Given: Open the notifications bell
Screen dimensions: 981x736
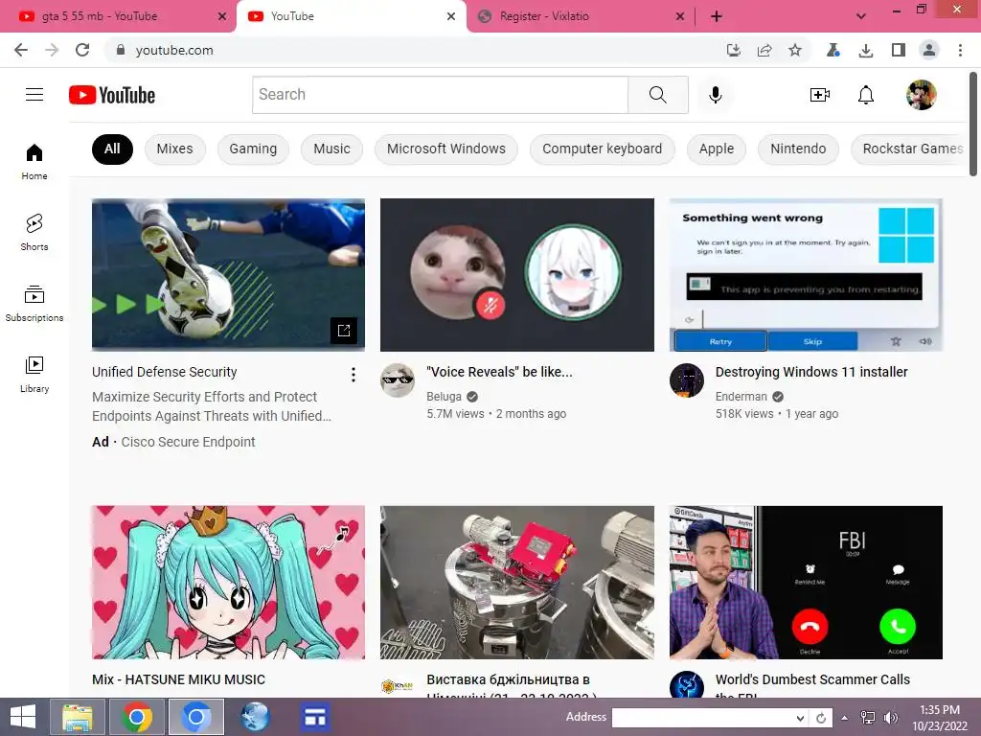Looking at the screenshot, I should coord(866,95).
